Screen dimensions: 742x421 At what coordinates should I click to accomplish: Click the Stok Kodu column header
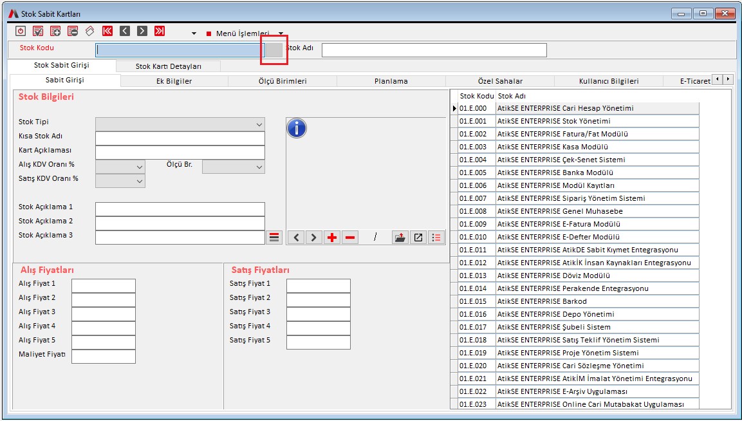pos(477,96)
